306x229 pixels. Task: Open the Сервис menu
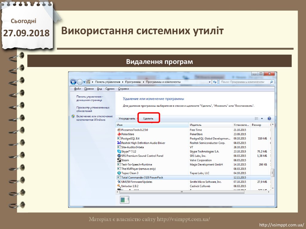110,89
